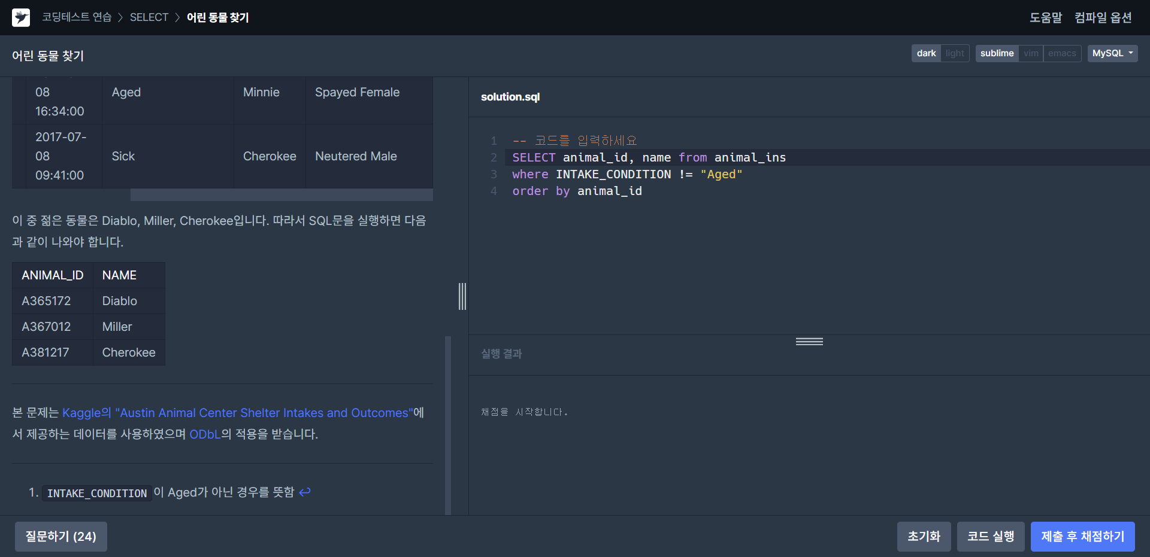This screenshot has height=557, width=1150.
Task: Click the ANIMAL_ID column header
Action: click(53, 275)
